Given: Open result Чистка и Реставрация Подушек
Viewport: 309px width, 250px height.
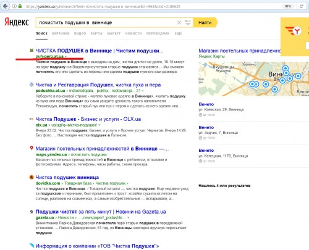Looking at the screenshot, I should tap(98, 85).
